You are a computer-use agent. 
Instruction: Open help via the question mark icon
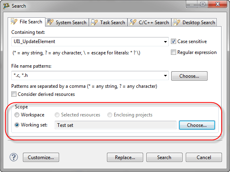click(14, 157)
